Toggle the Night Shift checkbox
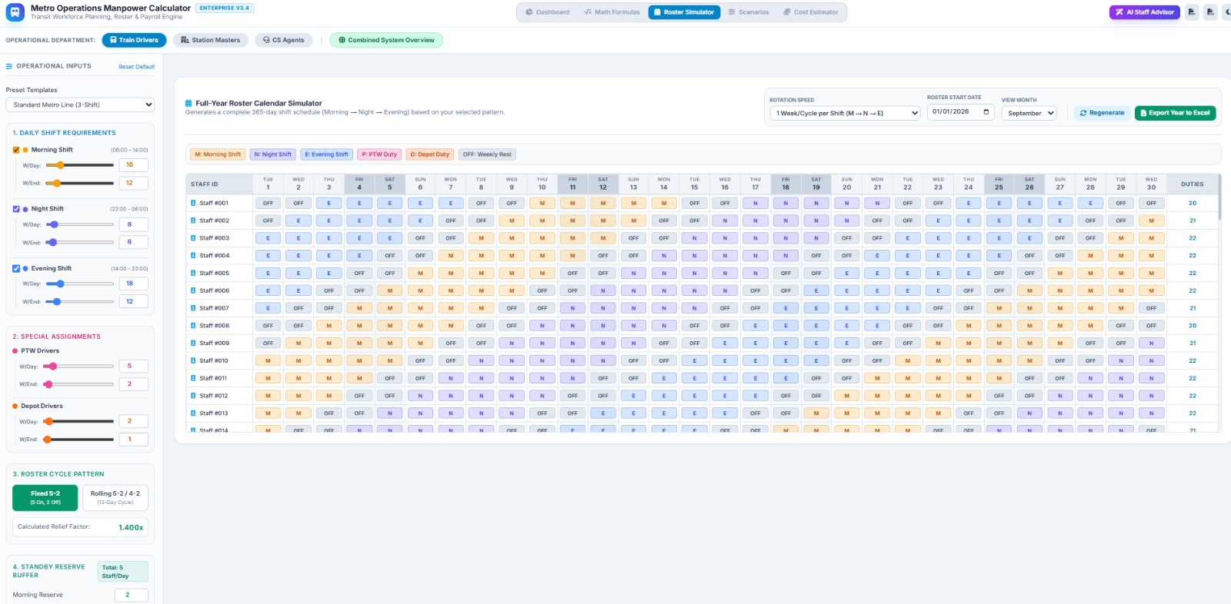Viewport: 1231px width, 604px height. (16, 209)
